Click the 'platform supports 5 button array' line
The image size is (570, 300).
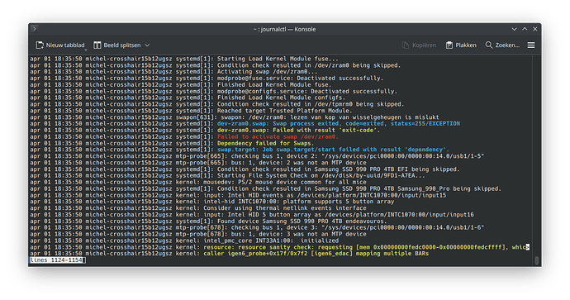tap(212, 202)
